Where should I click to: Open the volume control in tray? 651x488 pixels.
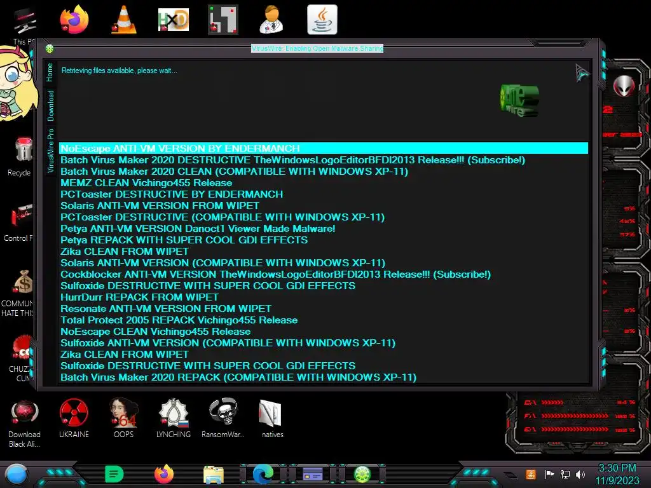pyautogui.click(x=580, y=474)
